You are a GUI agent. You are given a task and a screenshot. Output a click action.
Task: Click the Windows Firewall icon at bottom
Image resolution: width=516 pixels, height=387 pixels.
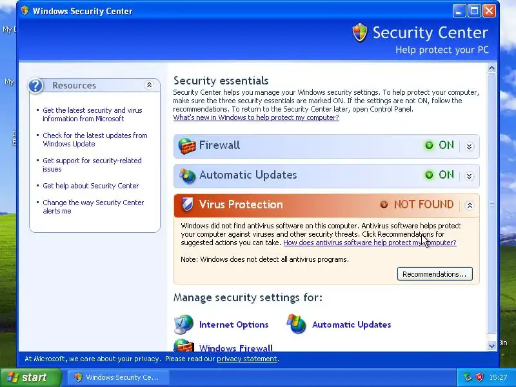tap(184, 345)
